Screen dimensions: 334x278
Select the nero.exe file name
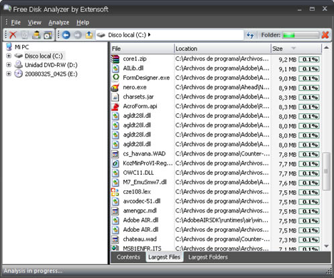tap(135, 87)
